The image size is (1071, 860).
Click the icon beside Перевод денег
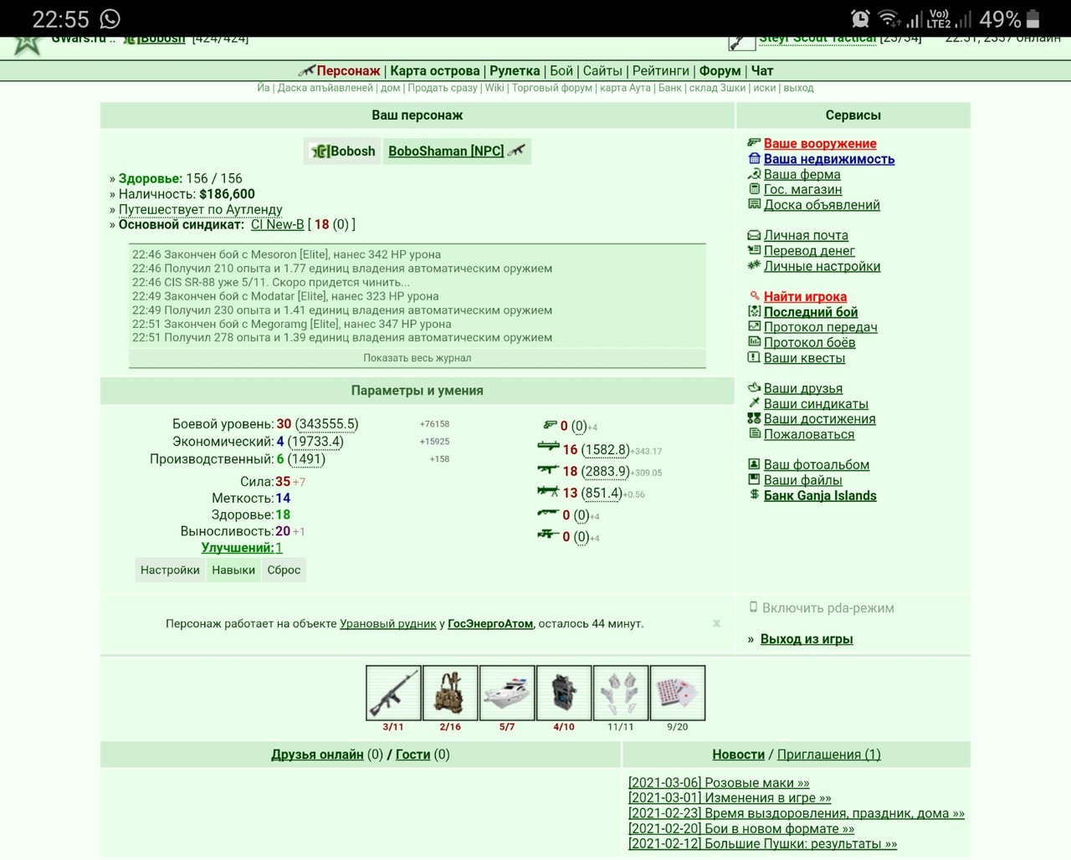click(754, 250)
